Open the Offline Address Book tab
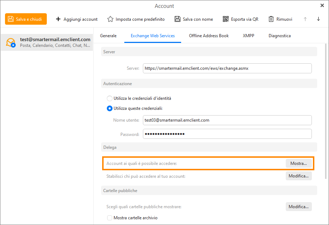Viewport: 329px width, 225px height. pos(209,36)
